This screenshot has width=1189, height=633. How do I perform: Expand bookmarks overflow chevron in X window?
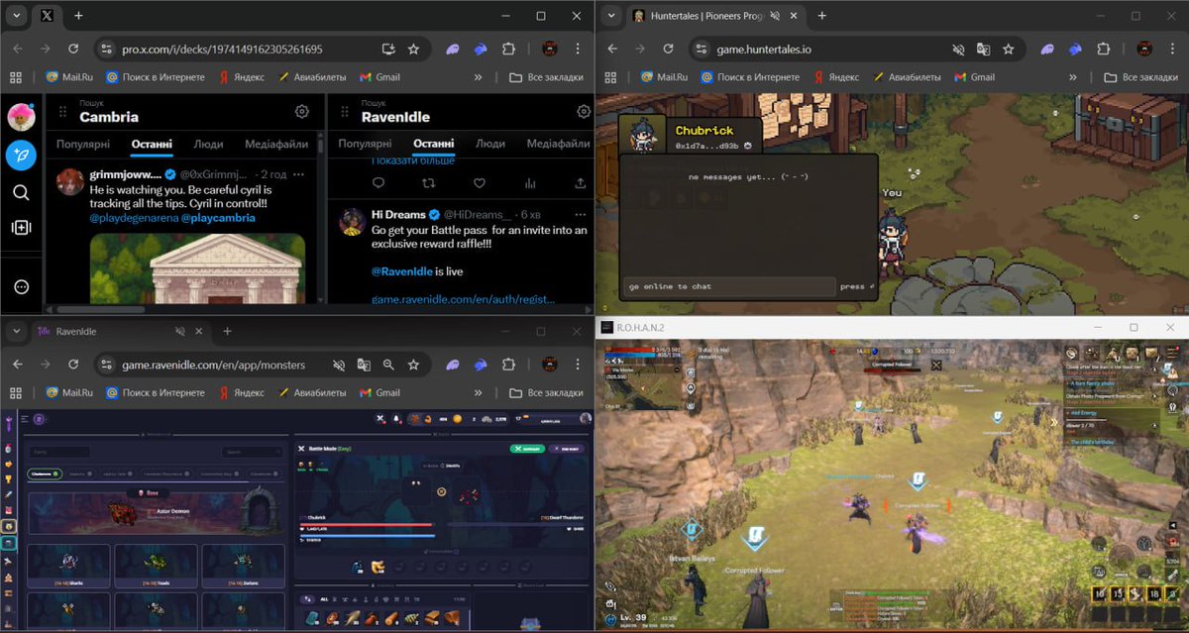(479, 77)
